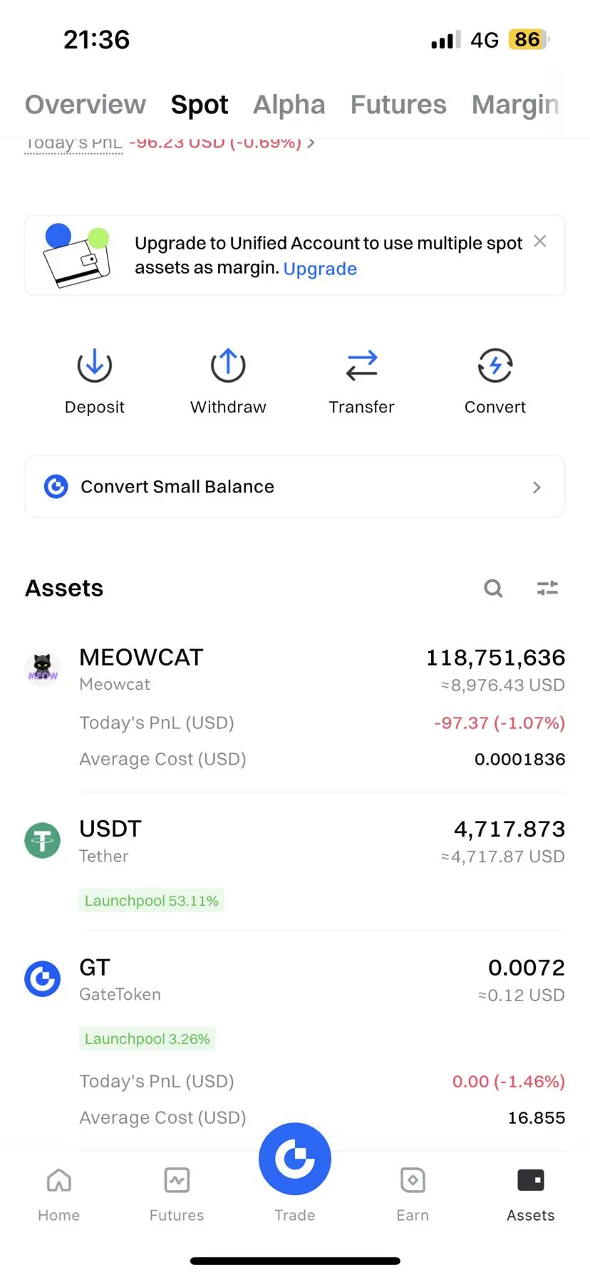Viewport: 590px width, 1277px height.
Task: Open the MEOWCAT asset row
Action: 295,708
